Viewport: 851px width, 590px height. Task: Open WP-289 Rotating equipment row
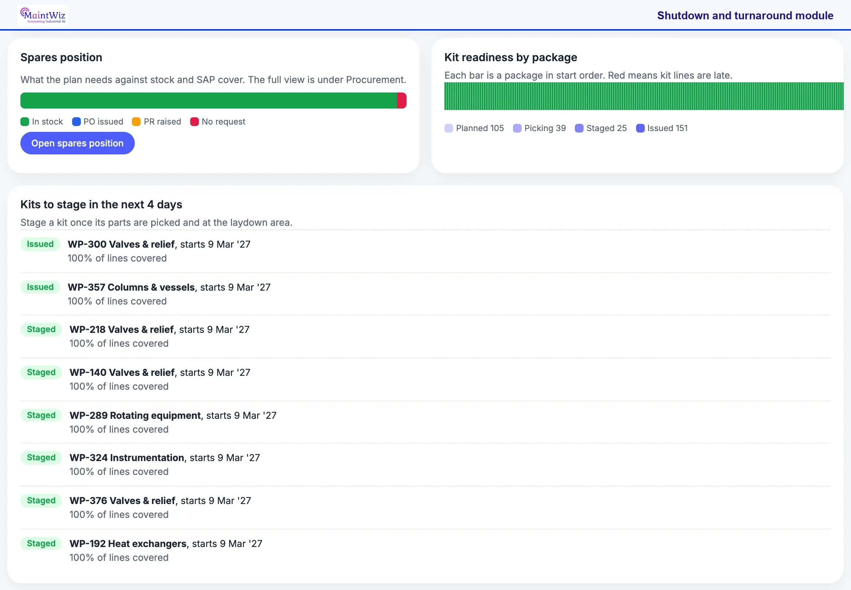(x=426, y=422)
